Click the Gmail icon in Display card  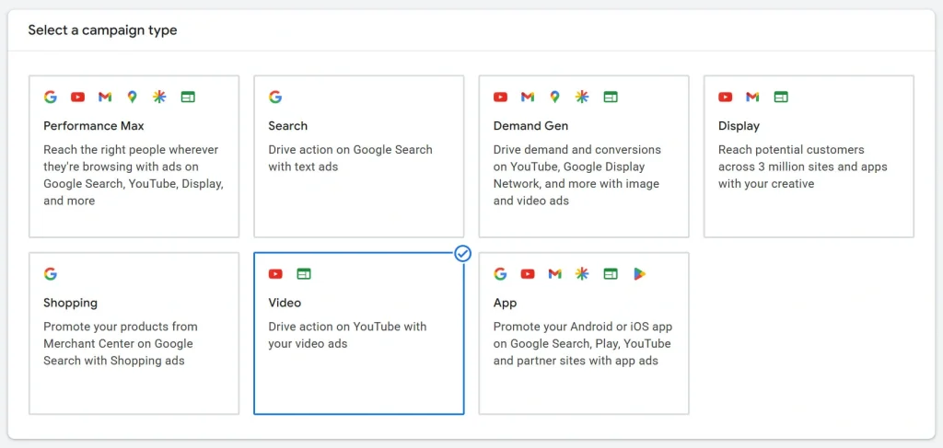pyautogui.click(x=752, y=97)
